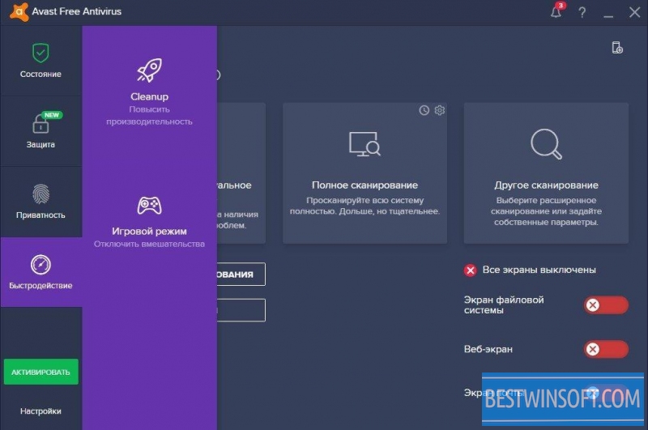
Task: Click 'Экран файловой системы' label
Action: [504, 304]
